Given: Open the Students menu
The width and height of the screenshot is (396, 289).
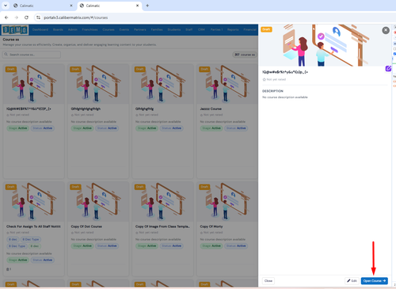Looking at the screenshot, I should [x=174, y=29].
